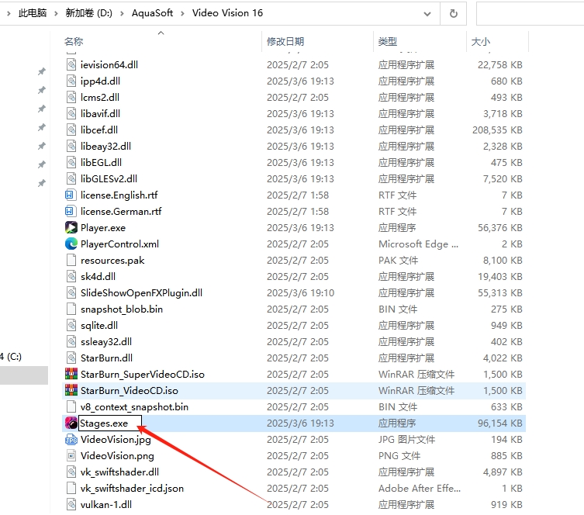The image size is (584, 515).
Task: Click the Stages.exe application icon
Action: click(71, 423)
